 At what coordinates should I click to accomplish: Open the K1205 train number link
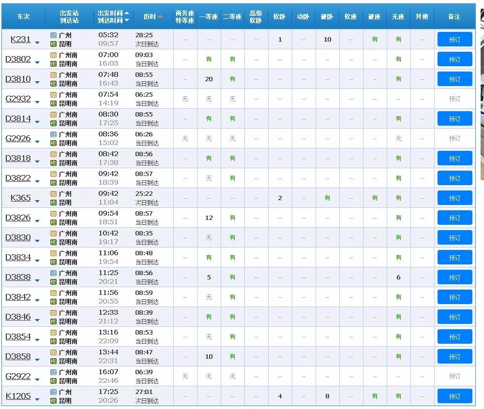[x=19, y=395]
